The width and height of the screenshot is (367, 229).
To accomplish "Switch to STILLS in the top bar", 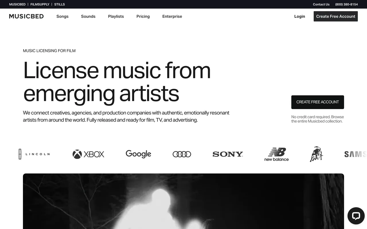I will [60, 4].
